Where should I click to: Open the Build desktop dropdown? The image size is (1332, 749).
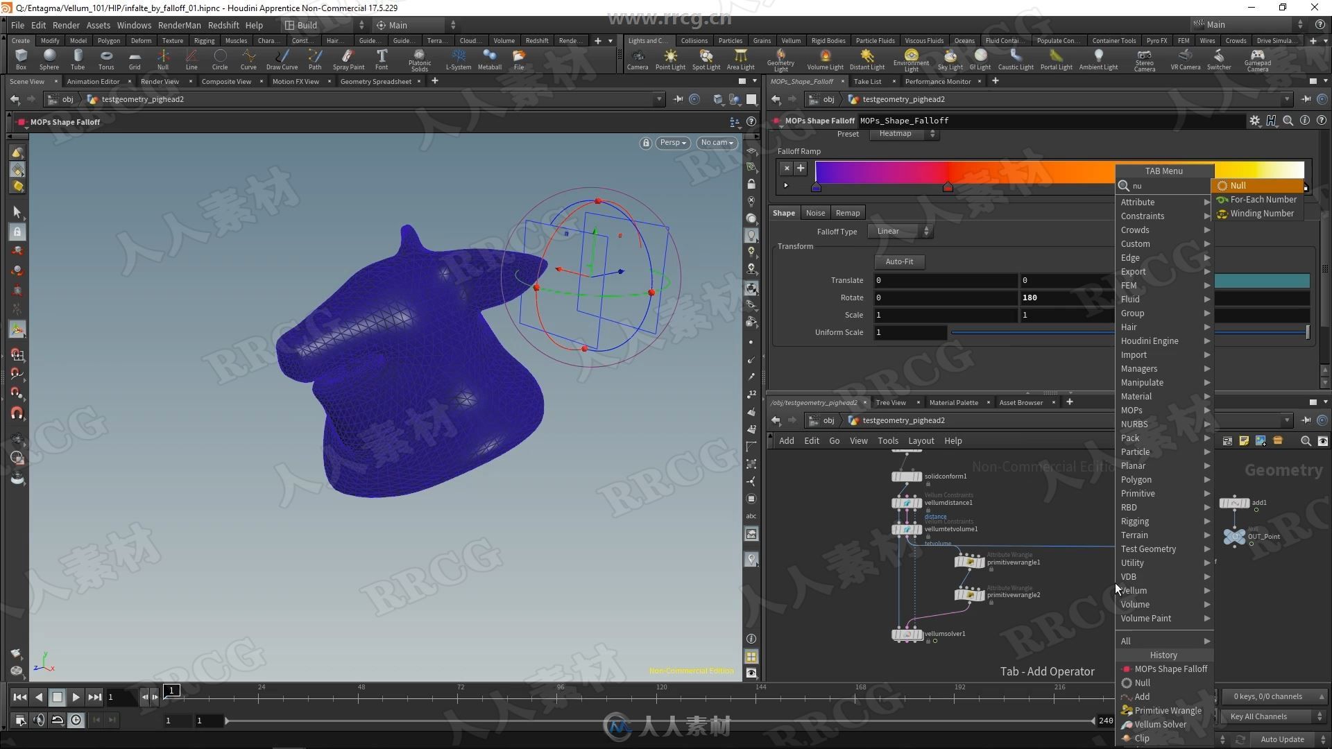[x=325, y=25]
